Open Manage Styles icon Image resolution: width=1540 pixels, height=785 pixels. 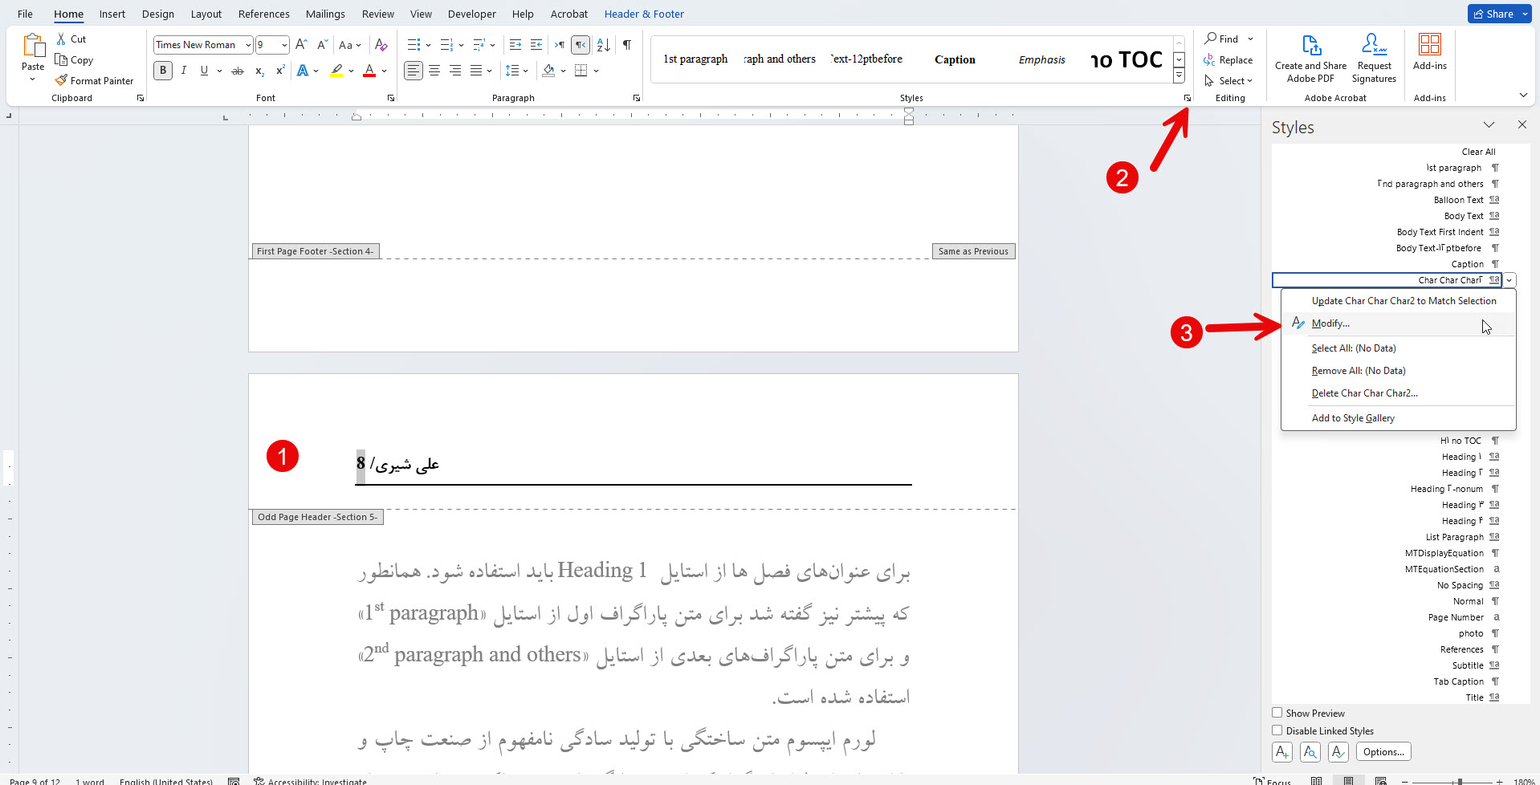pos(1338,752)
